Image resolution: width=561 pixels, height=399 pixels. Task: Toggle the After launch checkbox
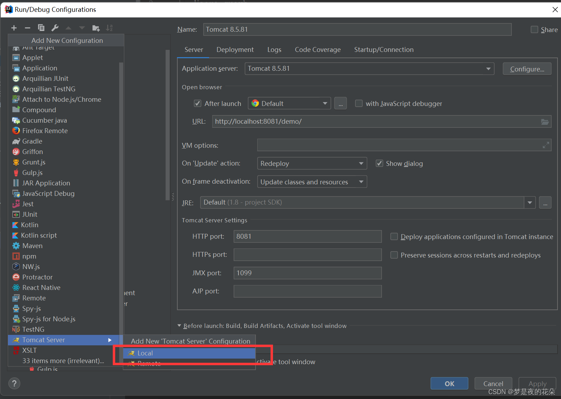pyautogui.click(x=198, y=103)
